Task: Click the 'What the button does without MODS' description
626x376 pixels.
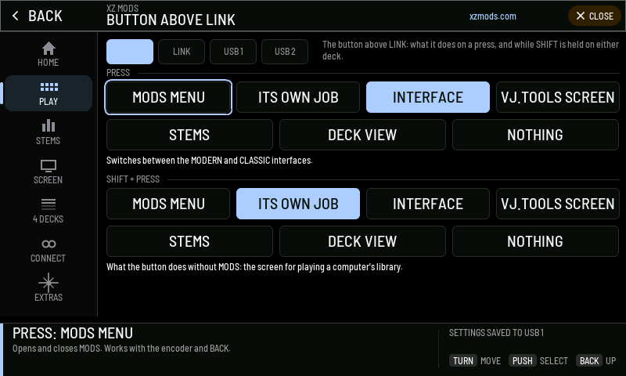Action: pyautogui.click(x=254, y=267)
